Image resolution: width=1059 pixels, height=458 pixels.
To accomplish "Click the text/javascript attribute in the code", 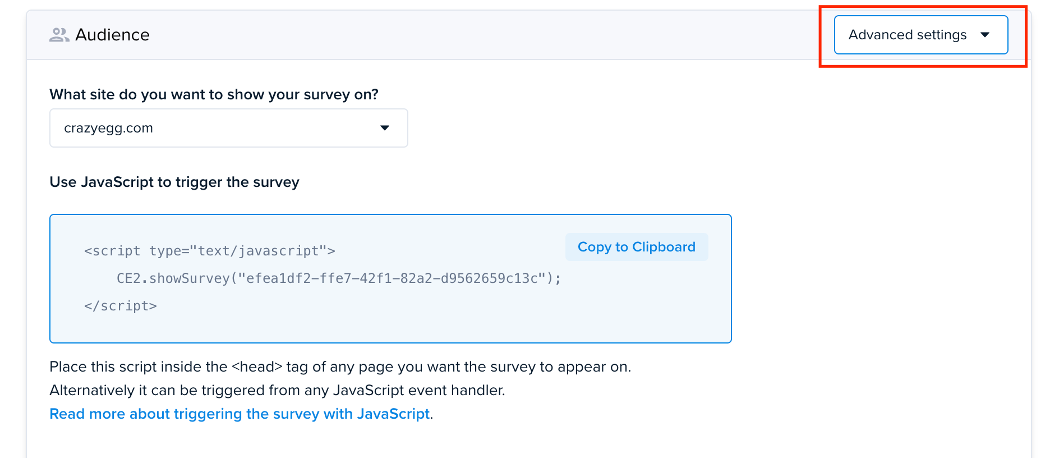I will point(259,251).
